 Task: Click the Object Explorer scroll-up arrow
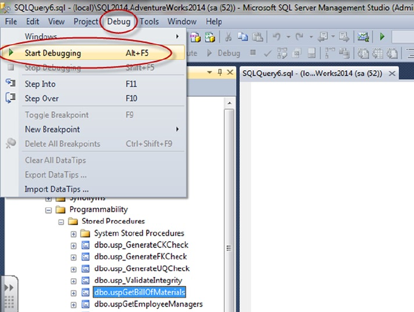230,103
